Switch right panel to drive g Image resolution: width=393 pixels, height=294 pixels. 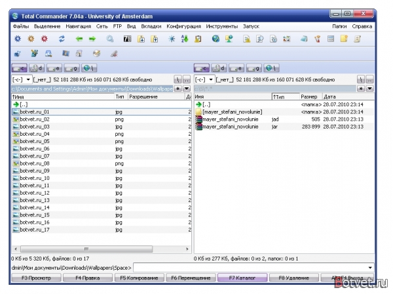(254, 68)
